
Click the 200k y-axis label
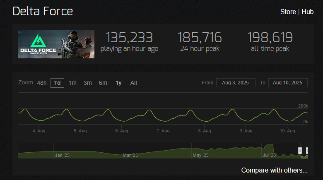click(303, 106)
